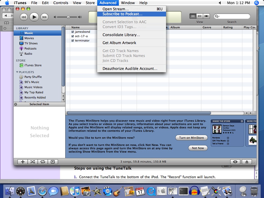Collapse the PLAYLISTS section triangle
Viewport: 264px width, 198px height.
point(17,72)
